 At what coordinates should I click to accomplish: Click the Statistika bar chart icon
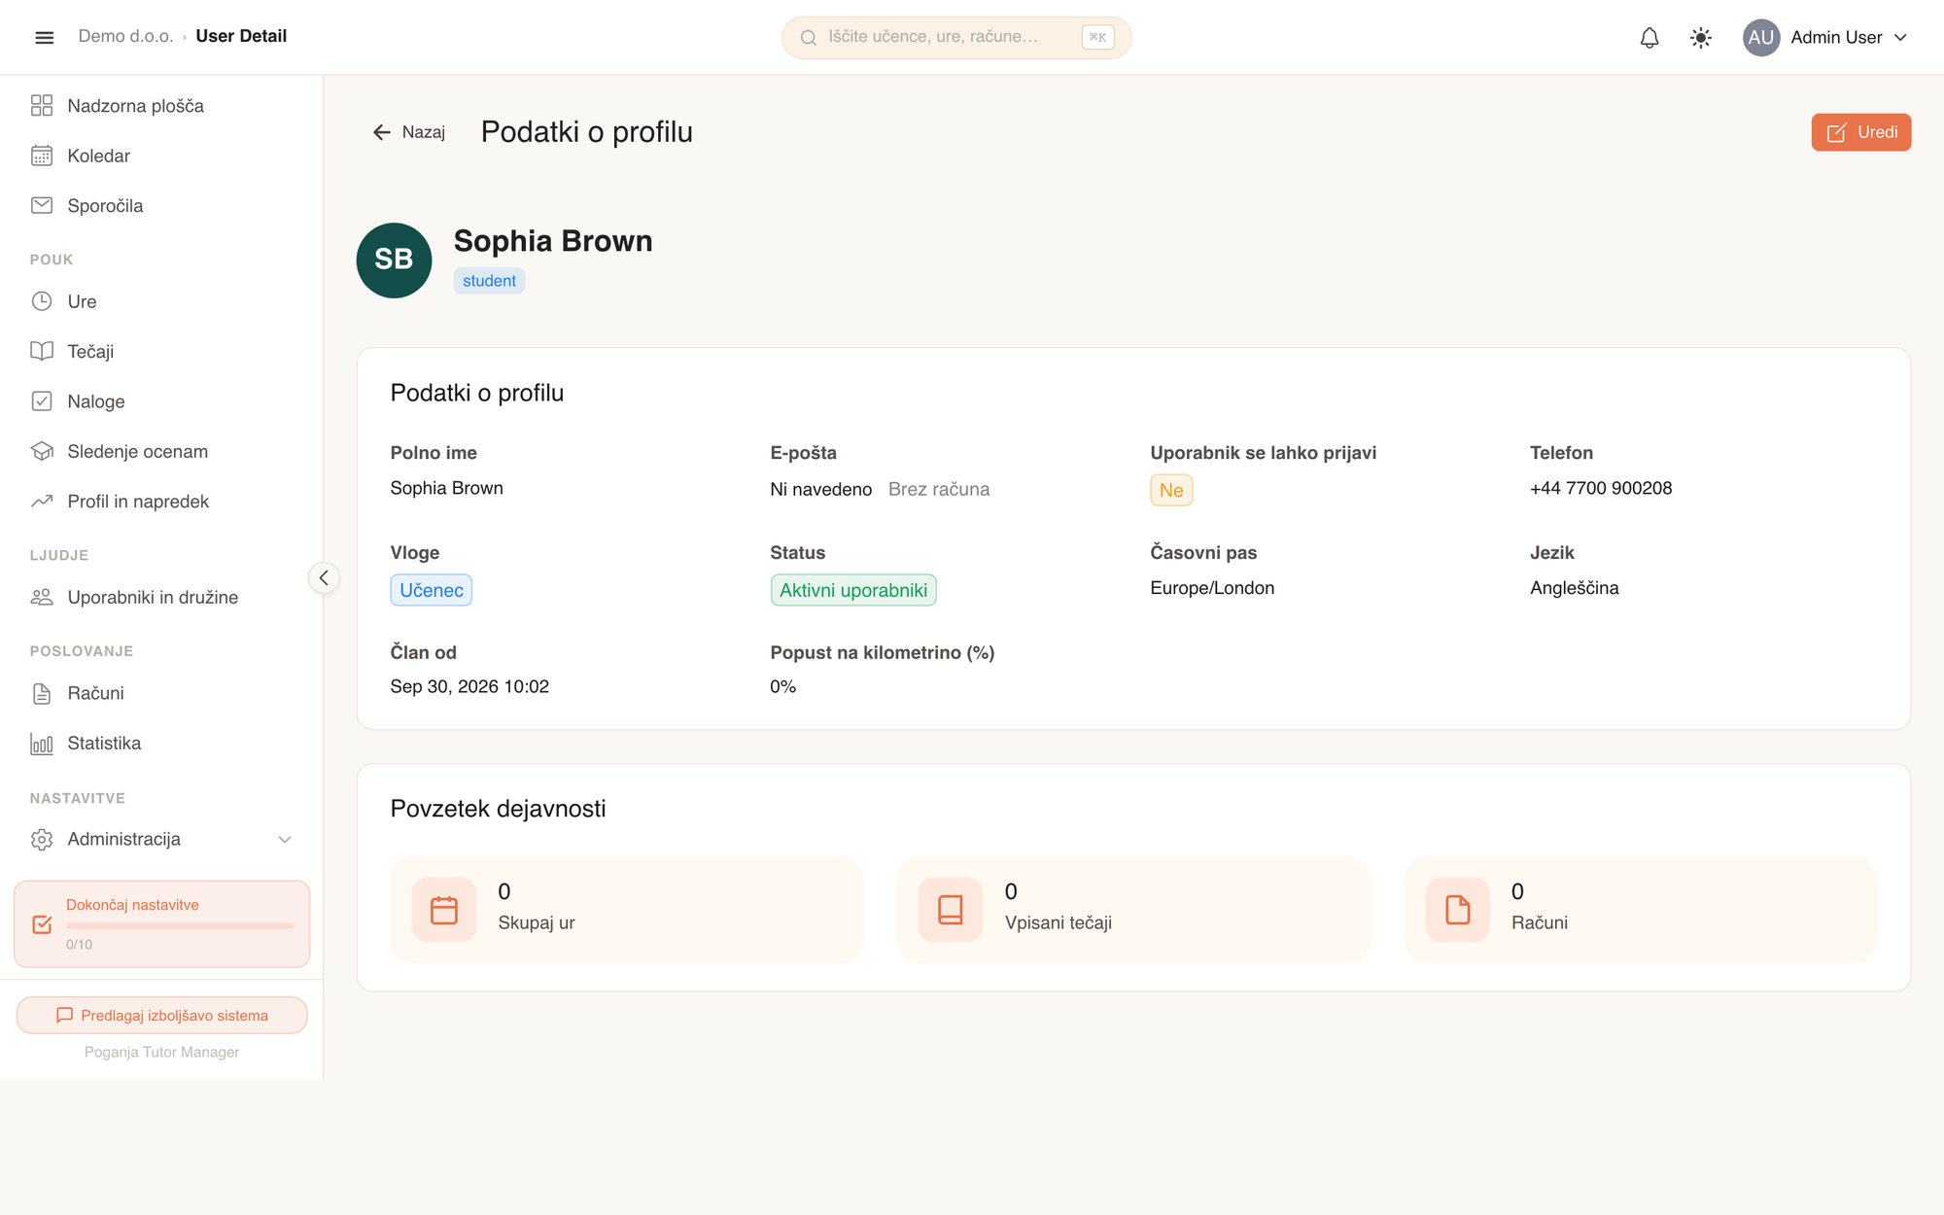(42, 744)
